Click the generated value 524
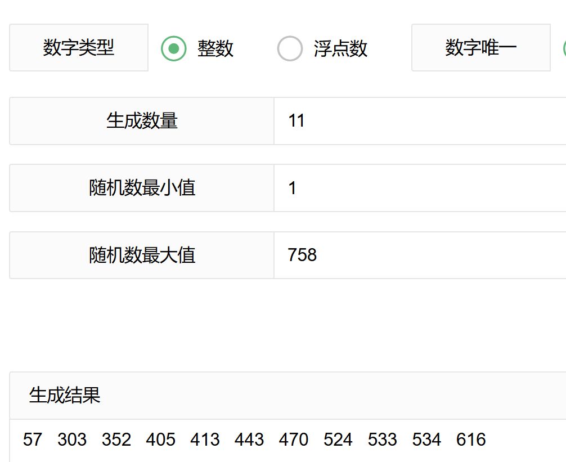The height and width of the screenshot is (462, 566). coord(338,439)
